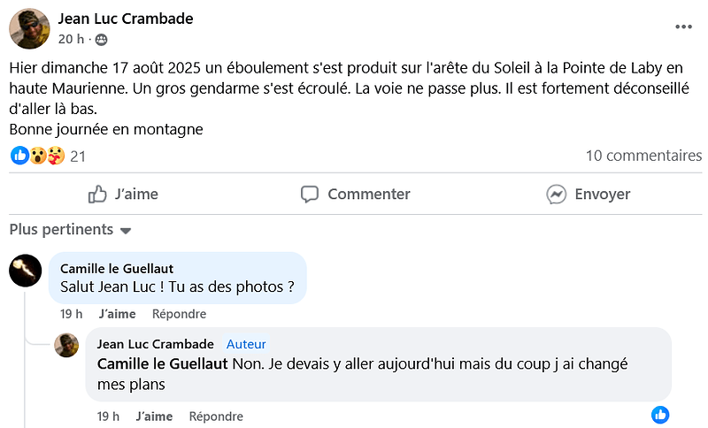708x428 pixels.
Task: Open the 20 h post timestamp
Action: coord(71,39)
